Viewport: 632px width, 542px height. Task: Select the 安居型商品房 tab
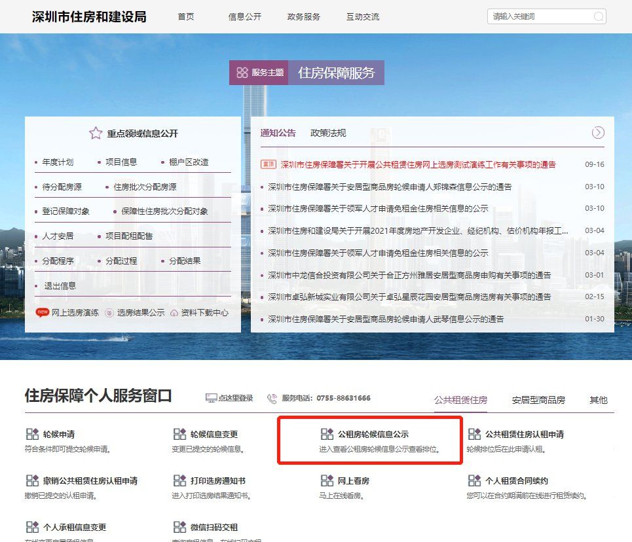[x=538, y=400]
